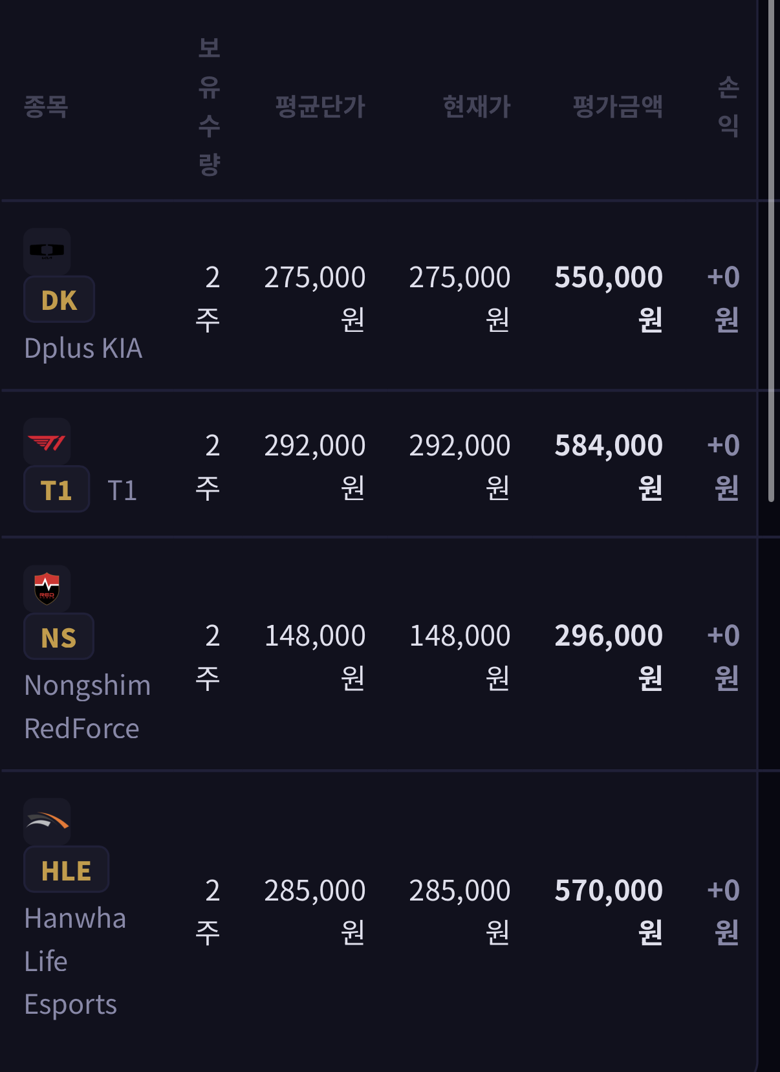Click the 평가금액 column header
This screenshot has height=1072, width=780.
[x=618, y=106]
